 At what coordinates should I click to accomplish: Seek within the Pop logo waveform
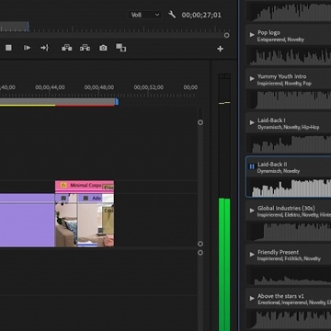289,56
